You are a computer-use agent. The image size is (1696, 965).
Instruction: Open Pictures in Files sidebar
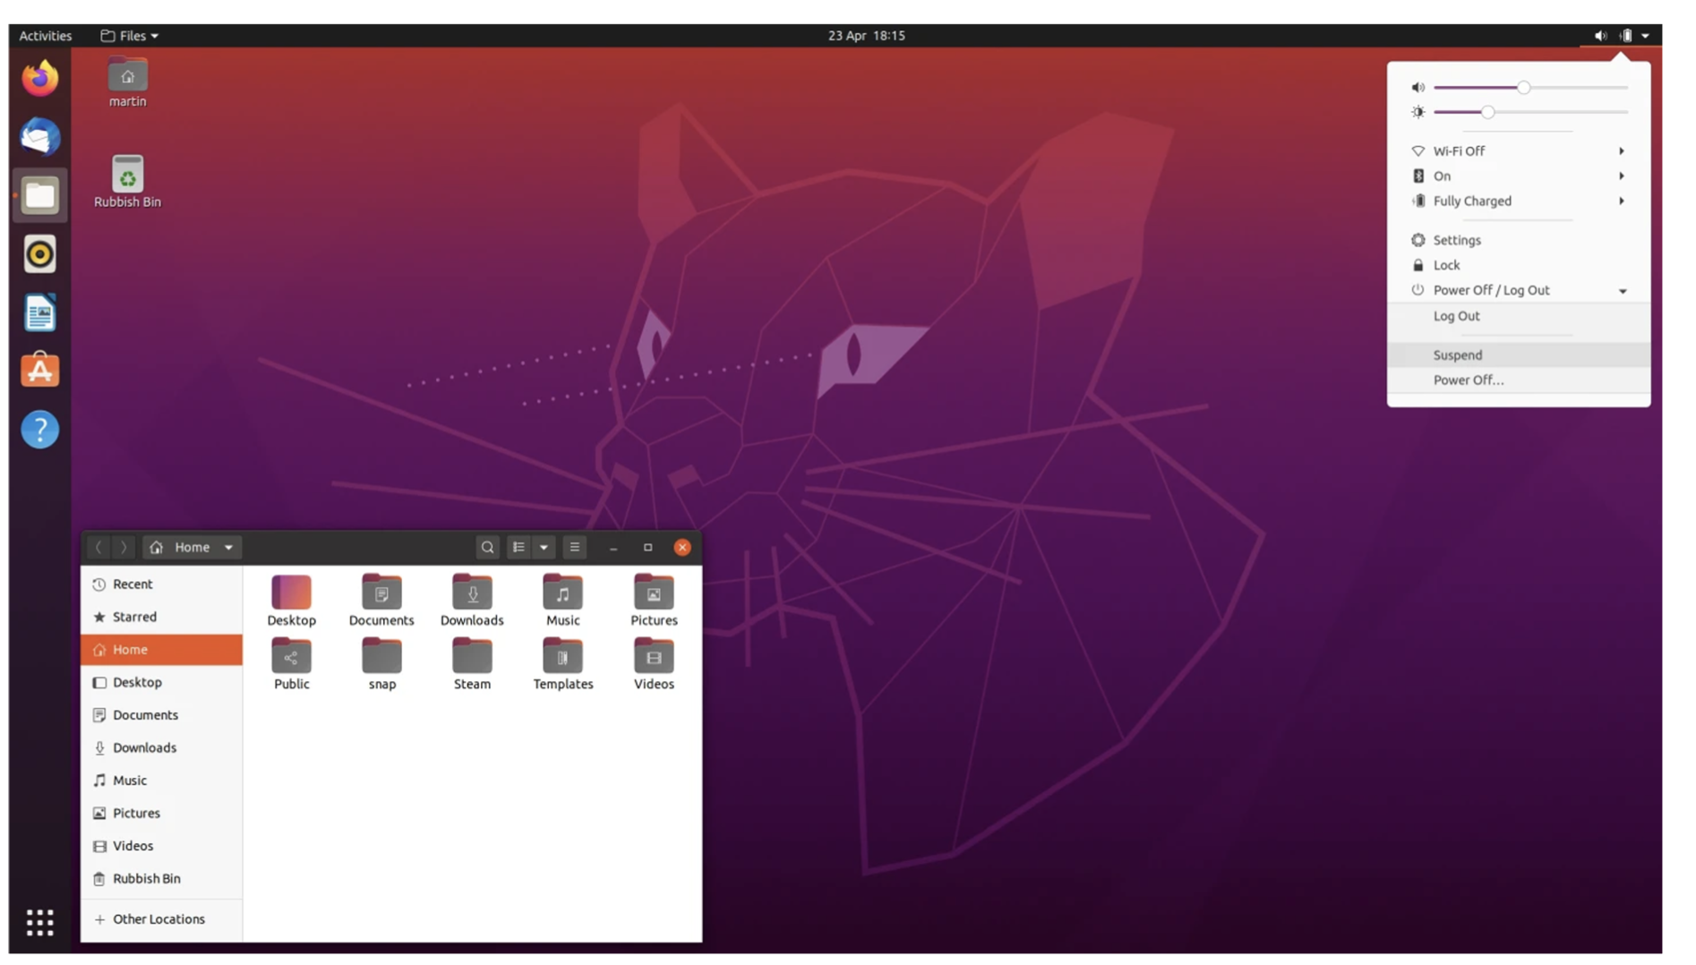click(x=161, y=814)
